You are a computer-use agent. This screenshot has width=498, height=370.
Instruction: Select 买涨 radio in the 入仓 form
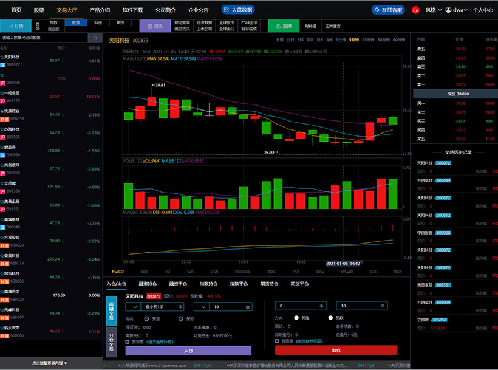[148, 318]
